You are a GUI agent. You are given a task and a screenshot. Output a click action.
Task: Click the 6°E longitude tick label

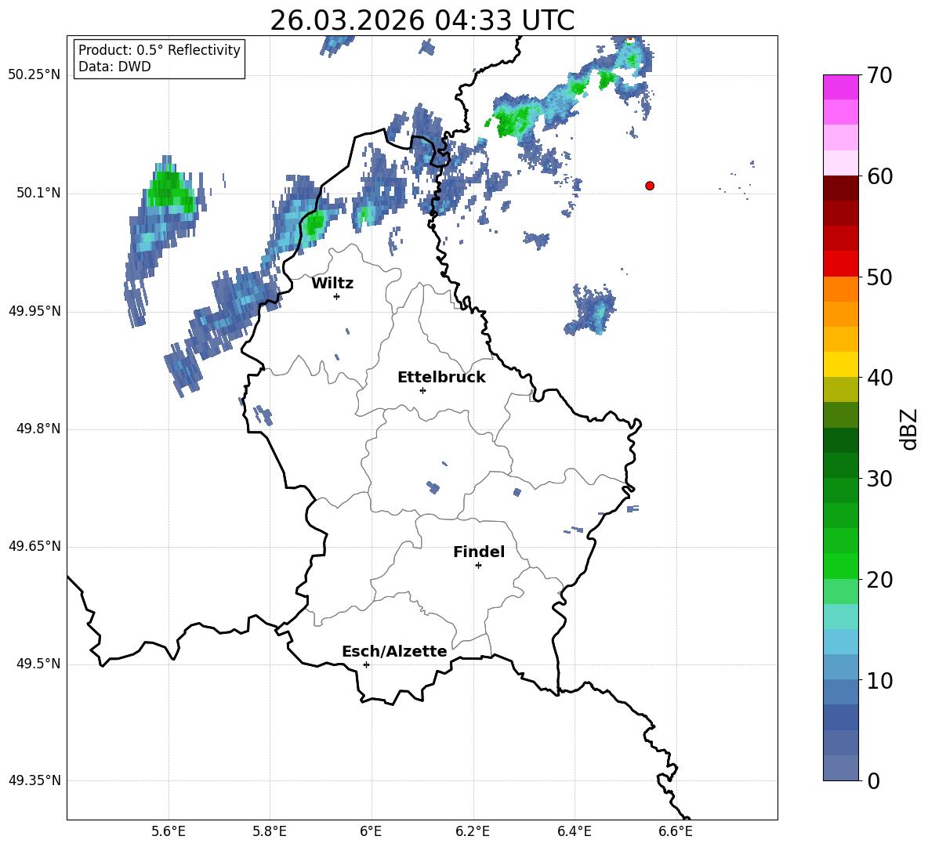371,831
